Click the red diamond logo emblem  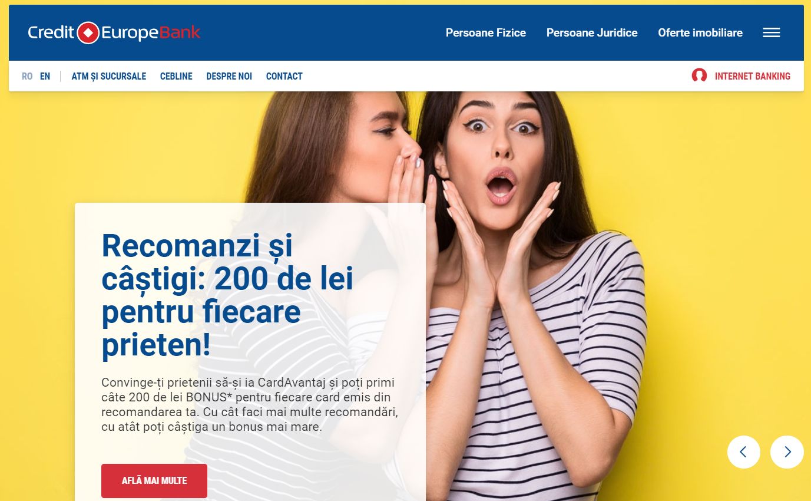point(88,32)
